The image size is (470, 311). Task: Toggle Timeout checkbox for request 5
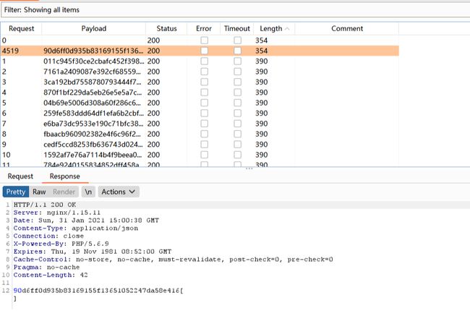point(237,103)
